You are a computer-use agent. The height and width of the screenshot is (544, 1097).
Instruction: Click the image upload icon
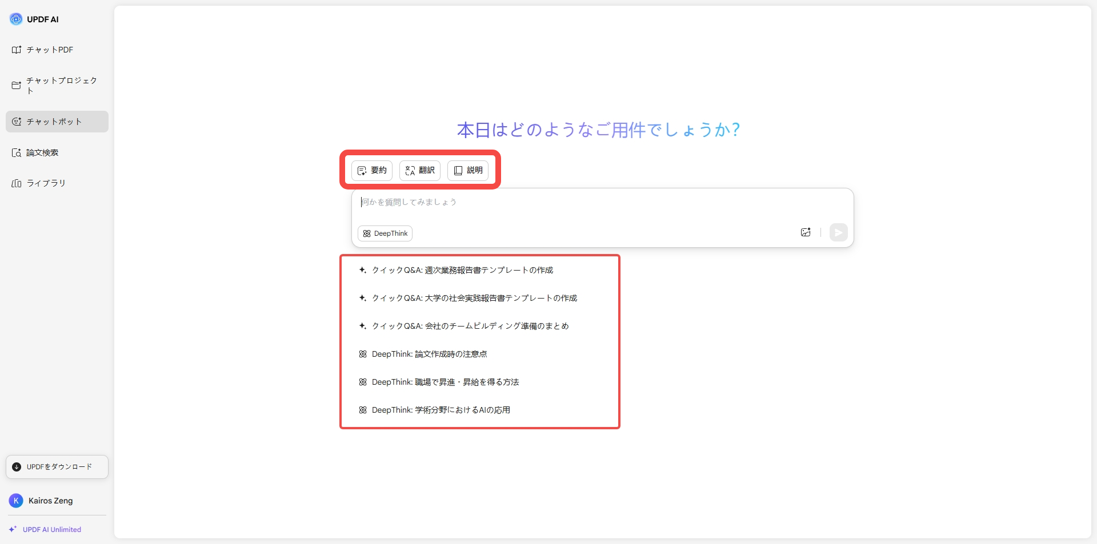806,232
